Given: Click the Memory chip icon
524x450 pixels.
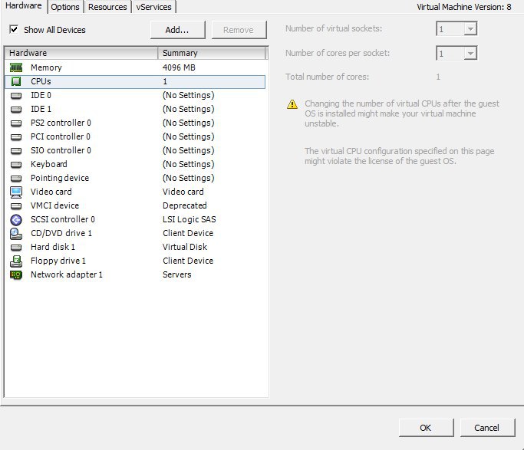Looking at the screenshot, I should click(16, 67).
